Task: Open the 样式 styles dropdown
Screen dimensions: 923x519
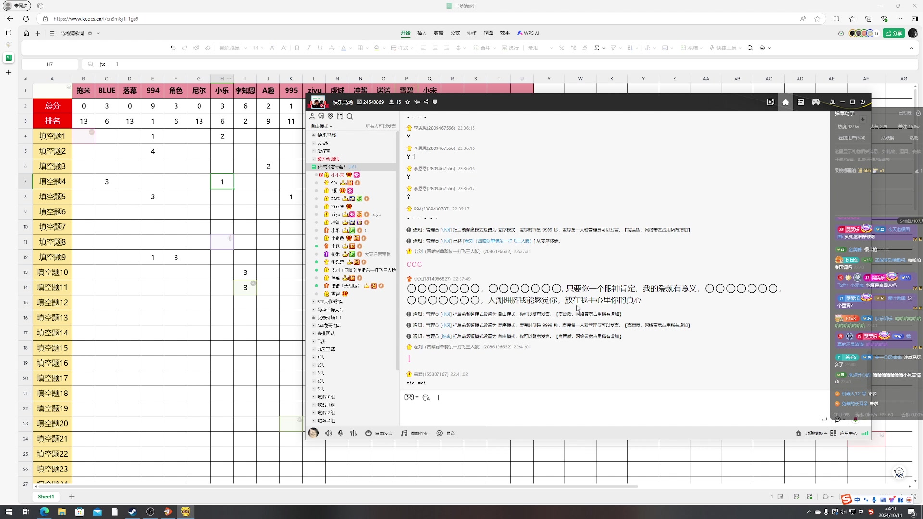Action: [402, 48]
